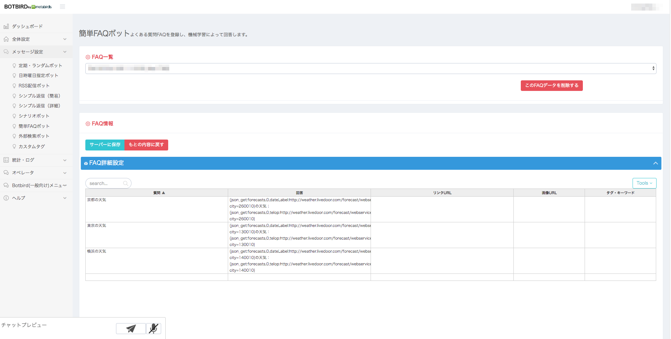Click the リンクURL column header

[442, 193]
